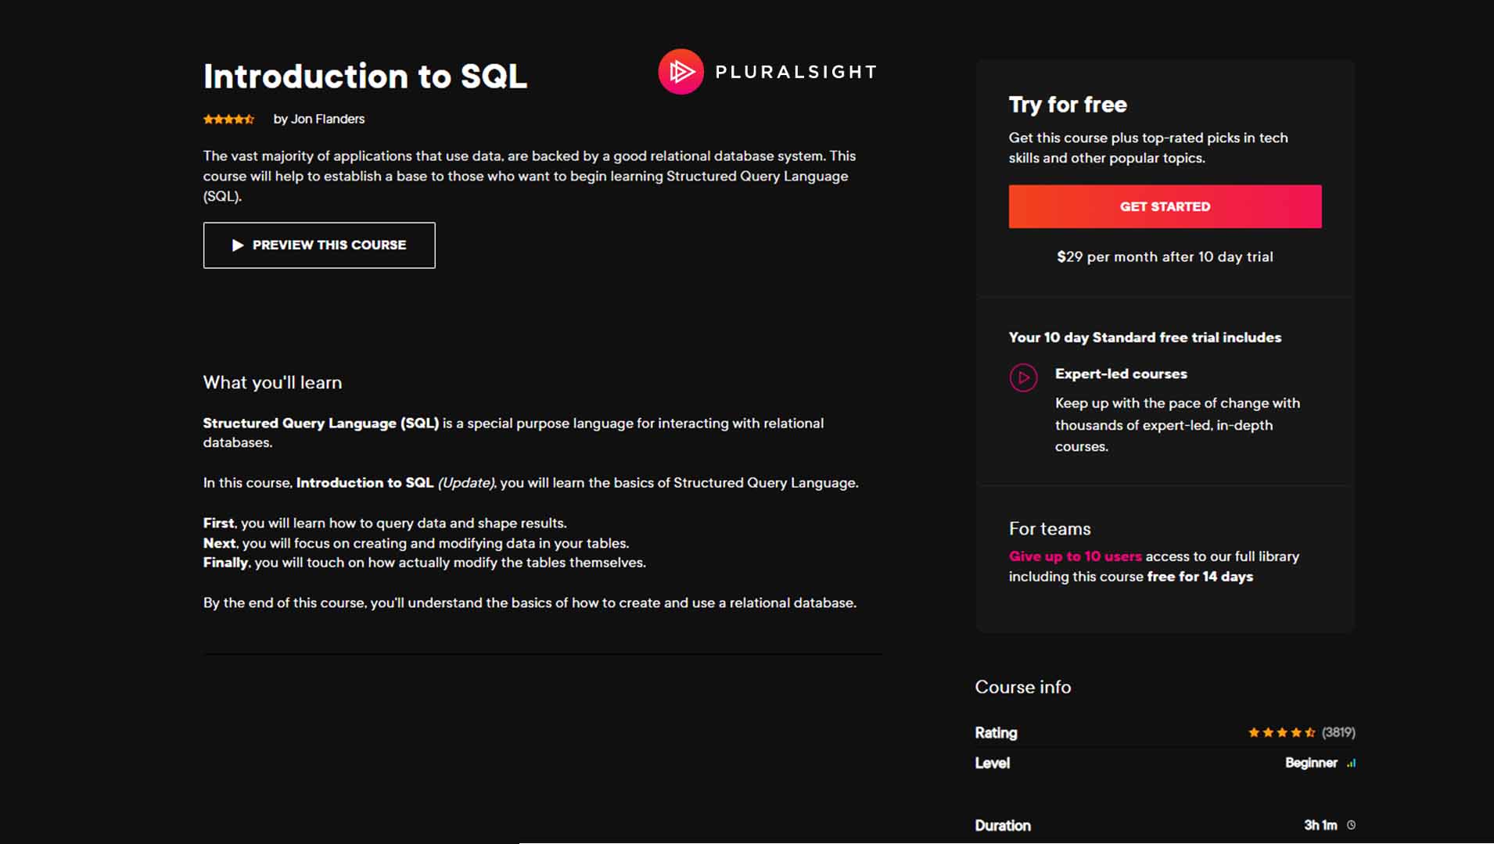Click the star rating below the course title
This screenshot has height=844, width=1494.
point(228,120)
